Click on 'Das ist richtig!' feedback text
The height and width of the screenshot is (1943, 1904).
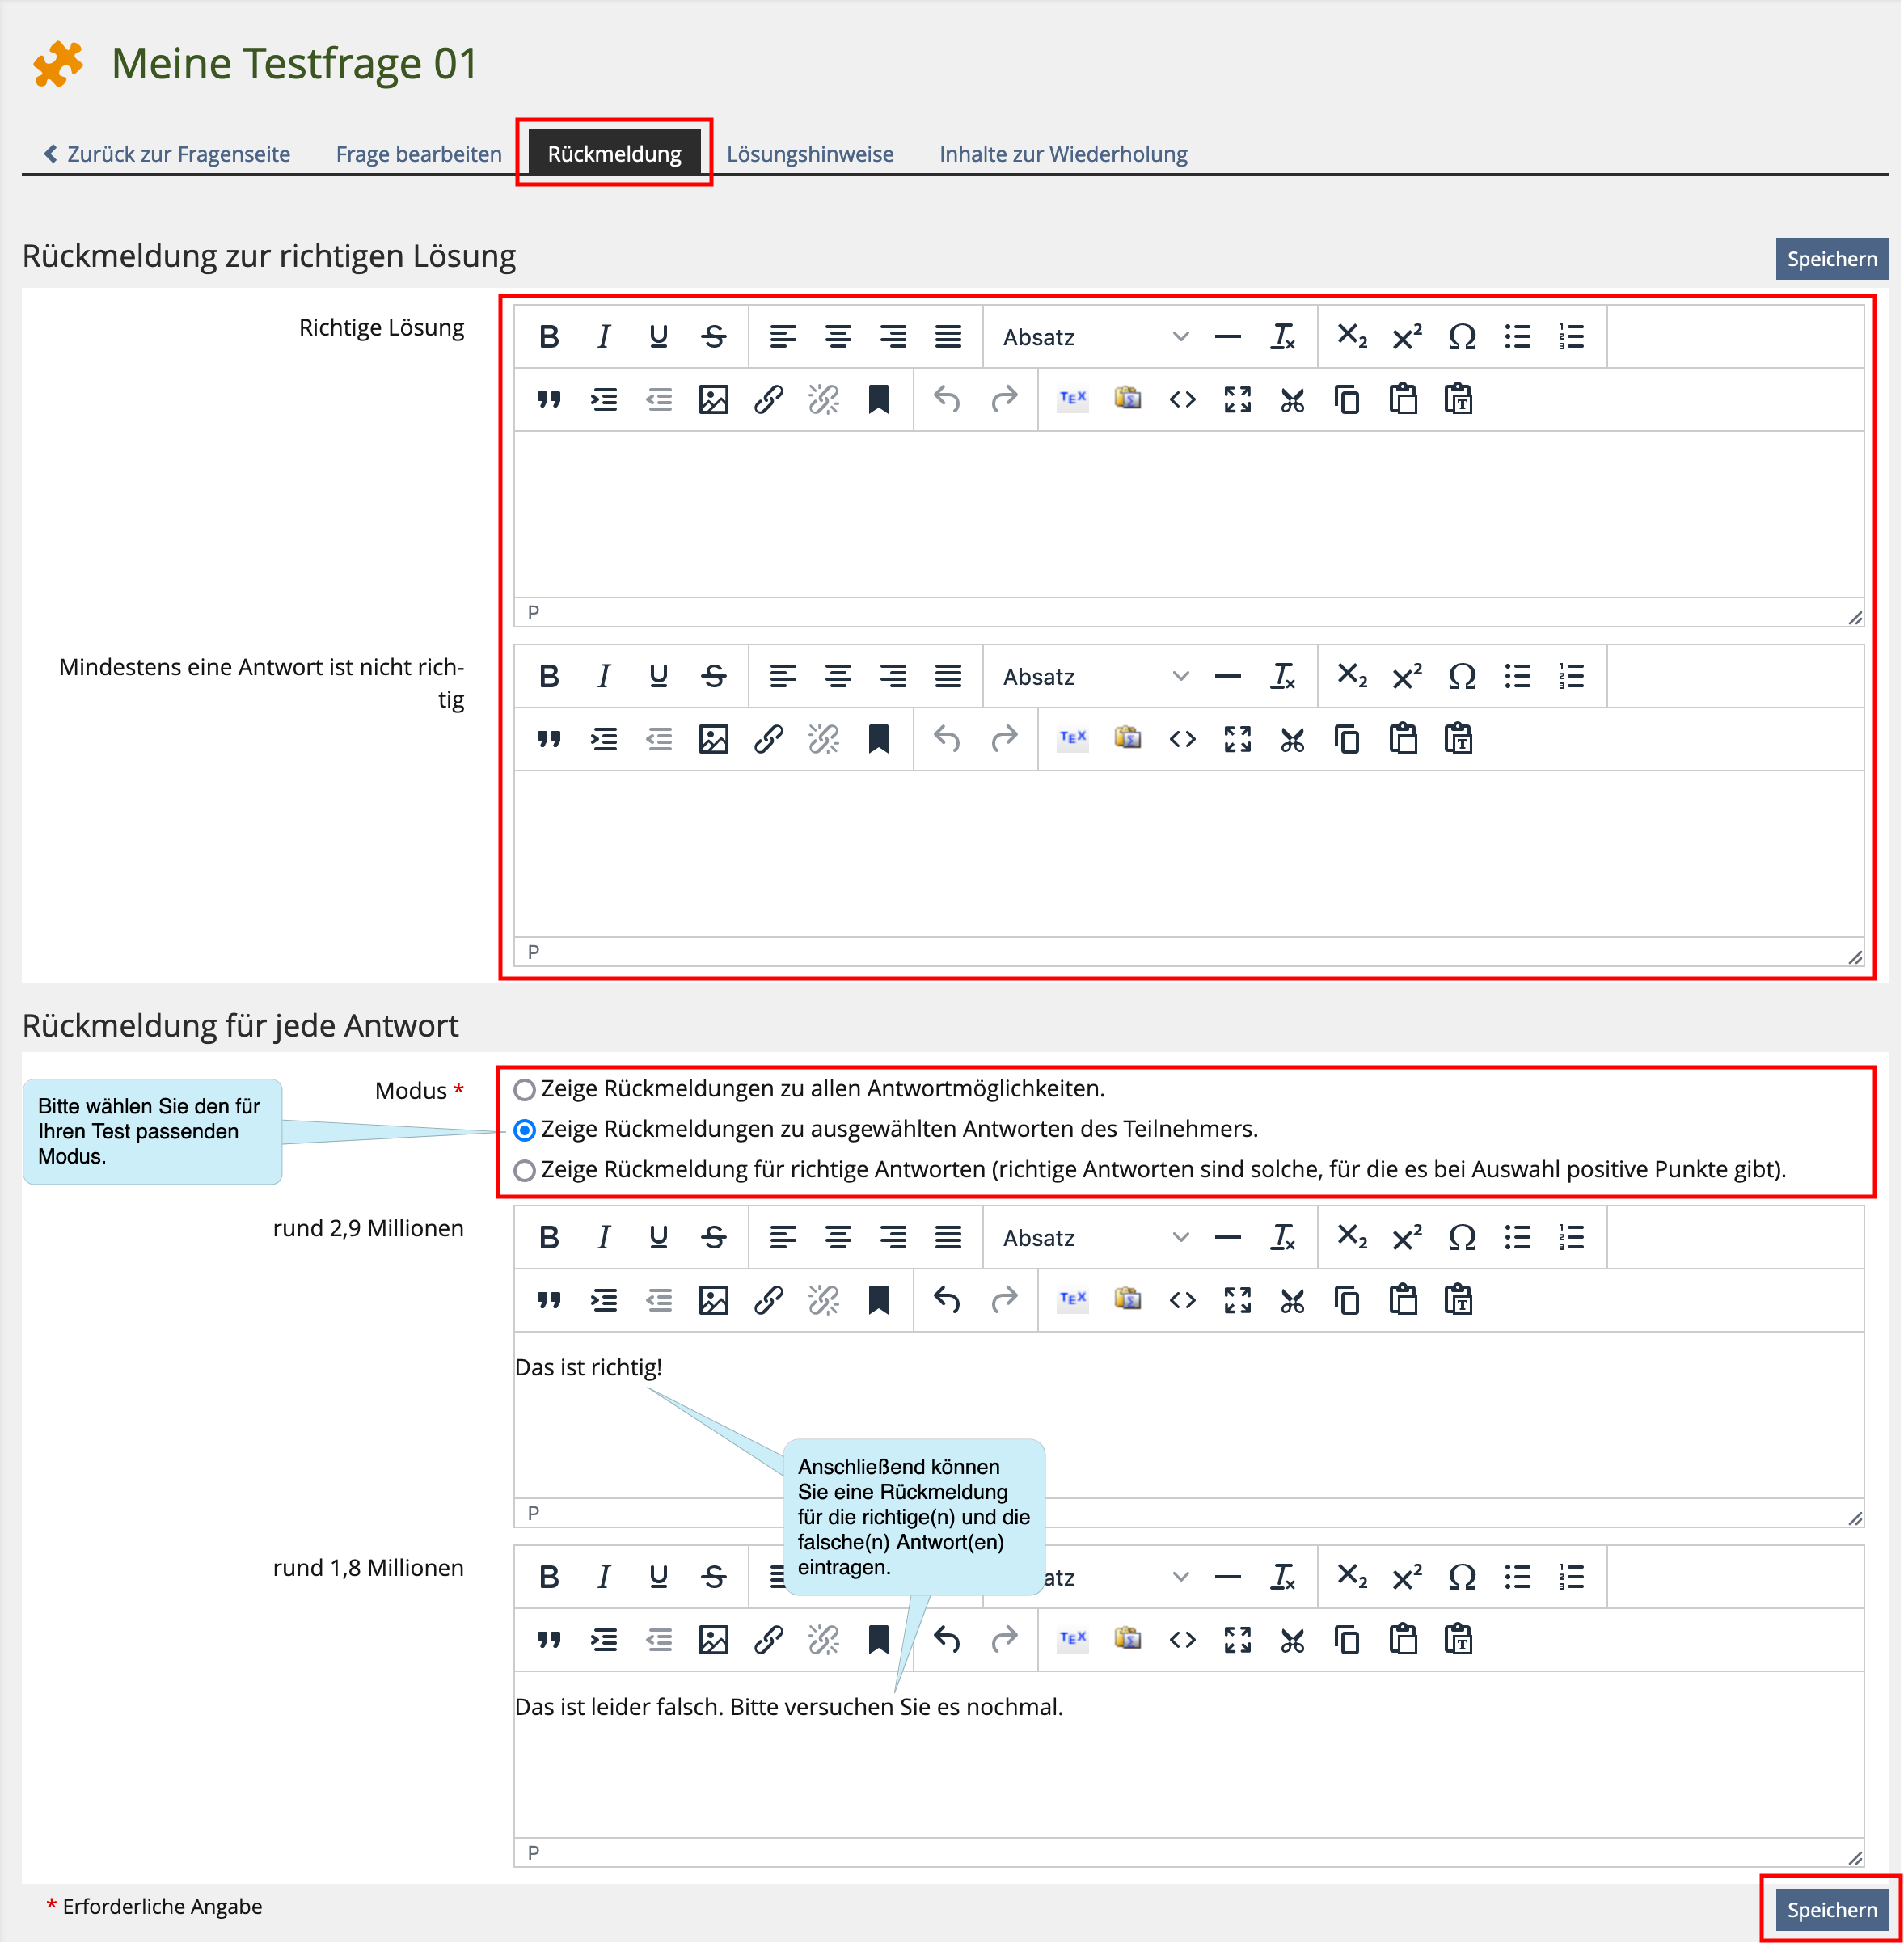588,1367
